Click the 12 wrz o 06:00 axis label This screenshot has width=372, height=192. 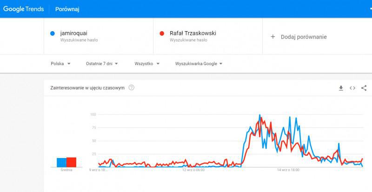pos(193,170)
